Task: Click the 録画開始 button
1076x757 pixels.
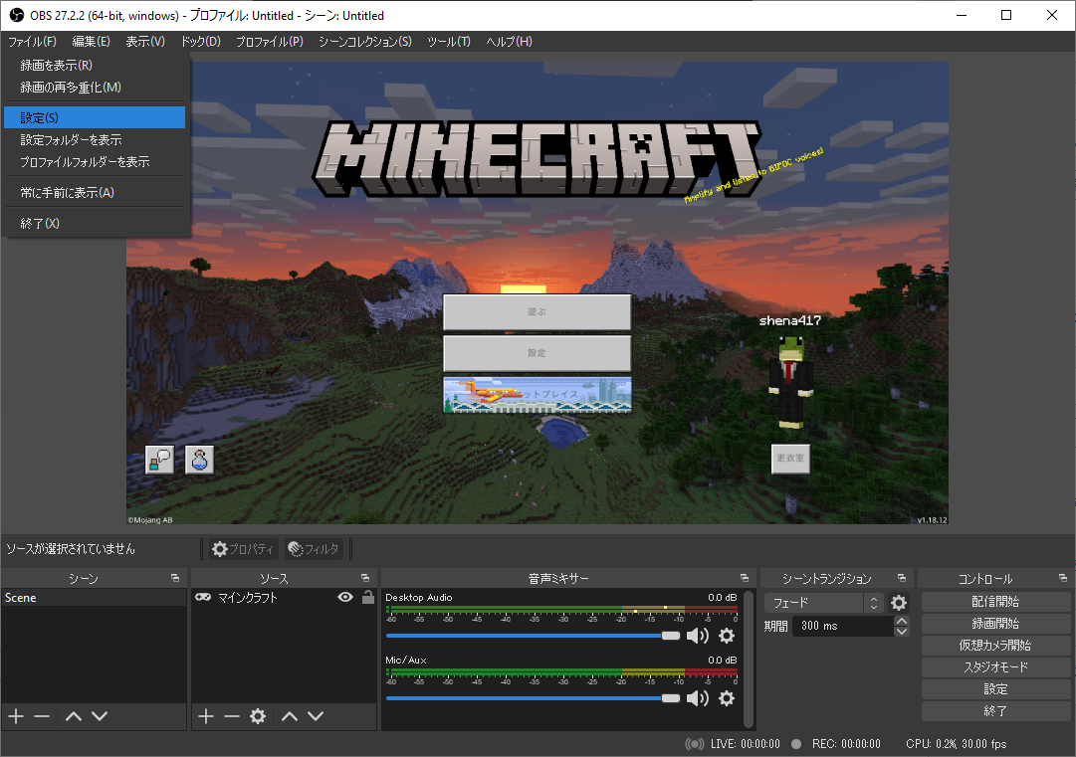Action: point(995,624)
